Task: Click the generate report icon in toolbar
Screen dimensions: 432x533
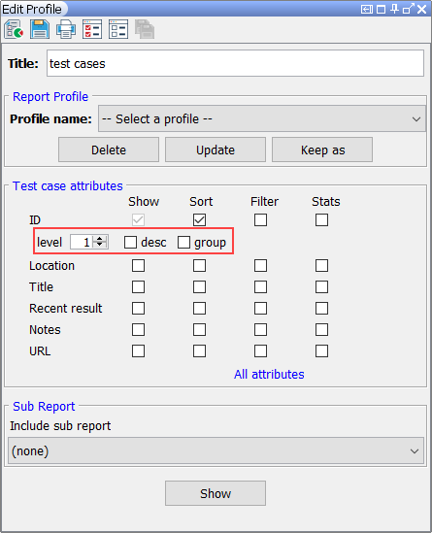Action: coord(14,29)
